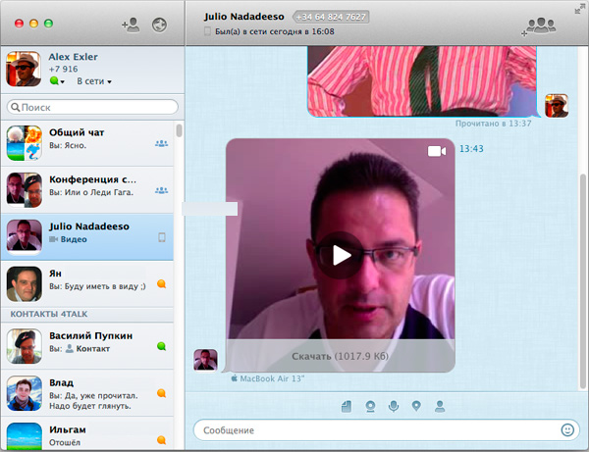This screenshot has width=589, height=452.
Task: Click the add contact icon
Action: tap(130, 24)
